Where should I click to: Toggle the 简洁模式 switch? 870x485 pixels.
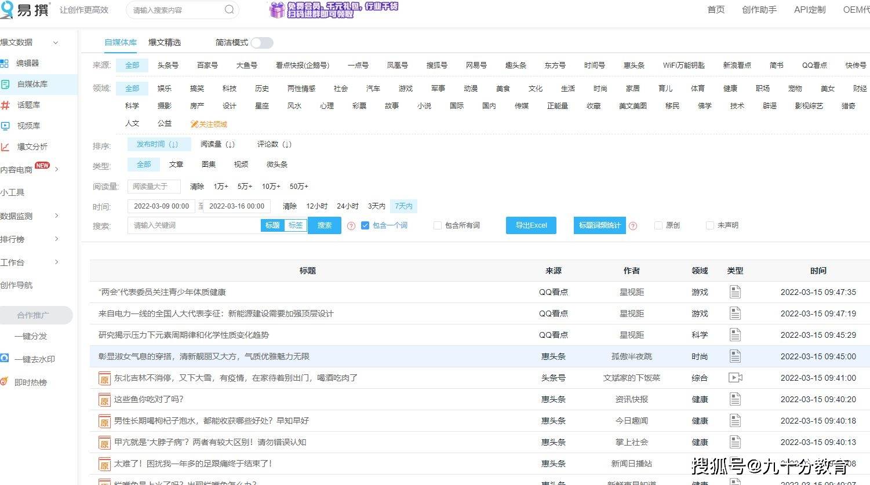click(261, 42)
